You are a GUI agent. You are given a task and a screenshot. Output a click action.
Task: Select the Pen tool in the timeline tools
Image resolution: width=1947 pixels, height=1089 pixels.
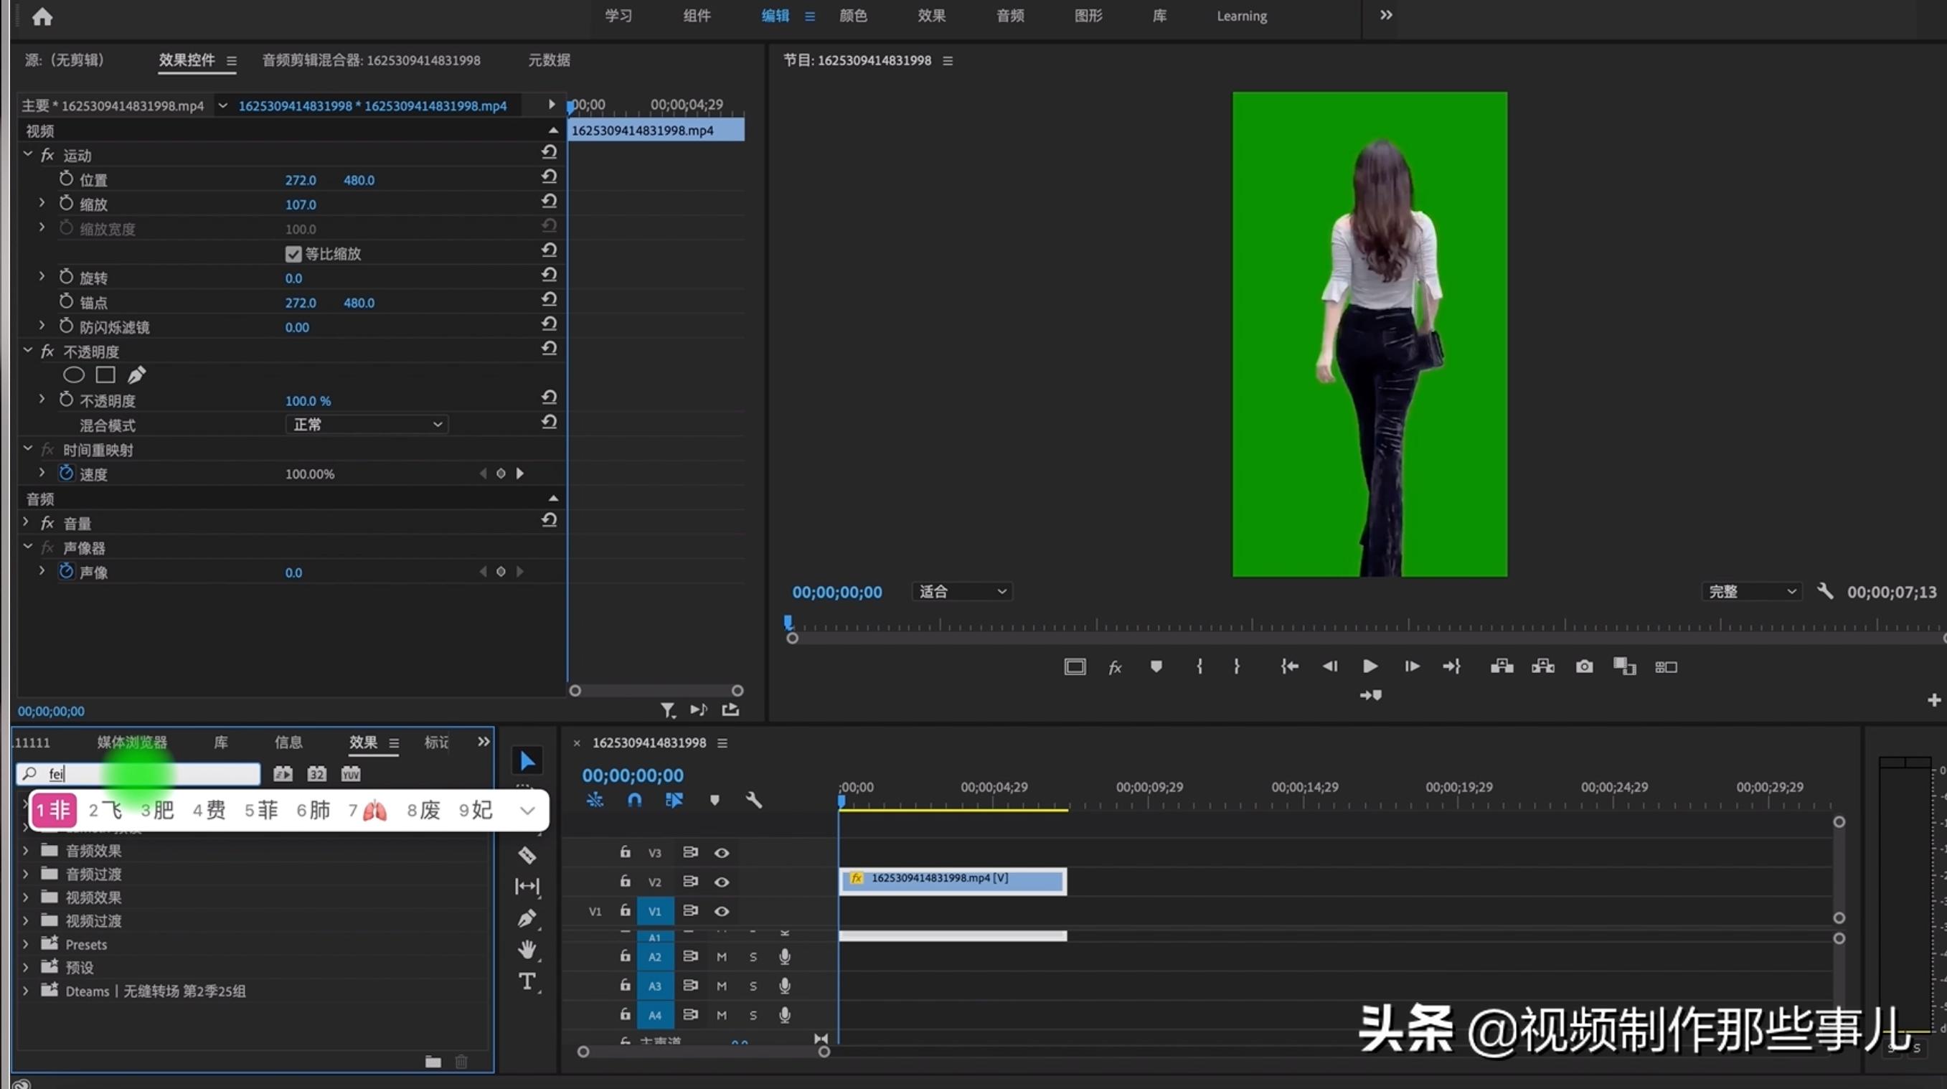tap(527, 918)
